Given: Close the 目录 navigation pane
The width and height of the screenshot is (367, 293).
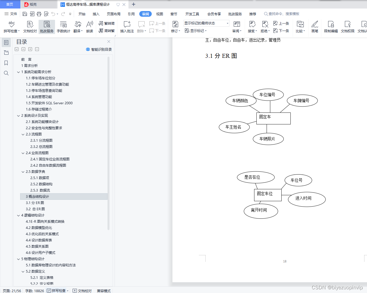Looking at the screenshot, I should pos(109,41).
